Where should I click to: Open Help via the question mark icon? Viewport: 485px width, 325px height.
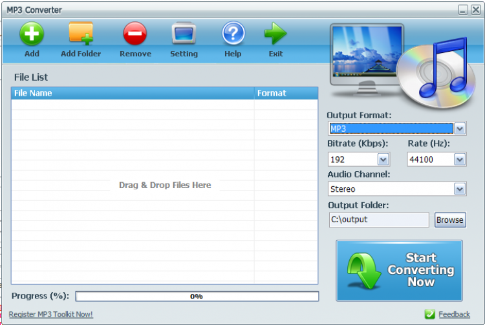(233, 33)
